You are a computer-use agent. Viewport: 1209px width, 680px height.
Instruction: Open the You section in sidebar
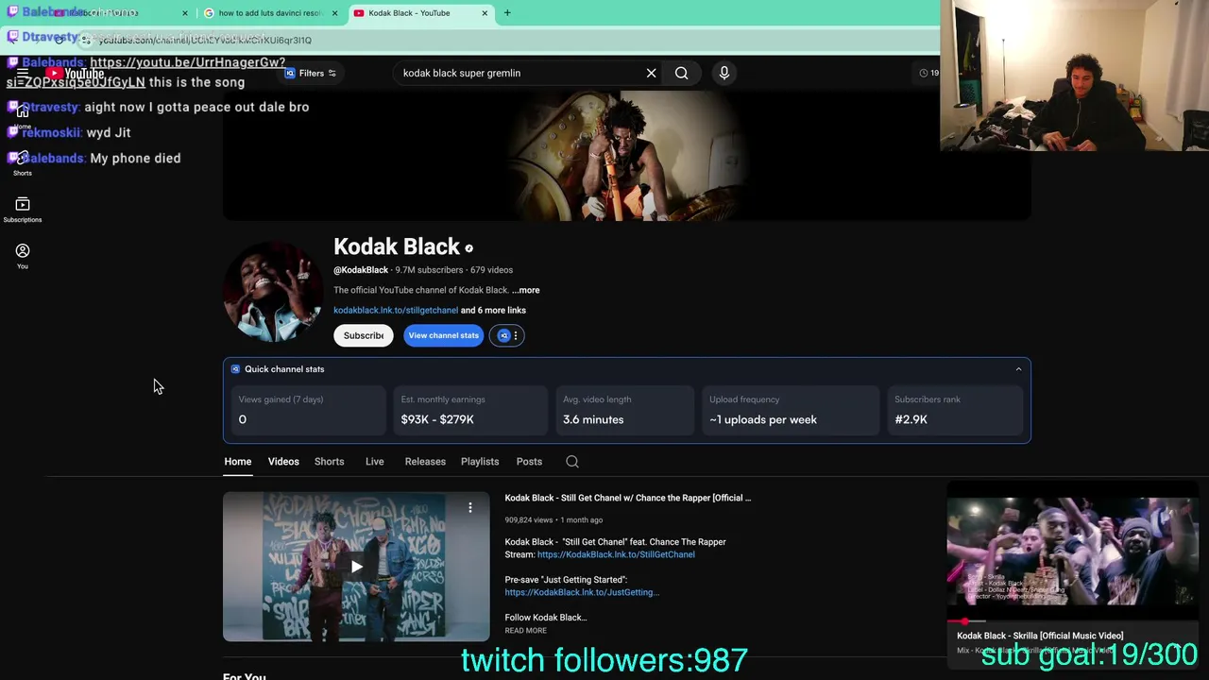coord(23,256)
